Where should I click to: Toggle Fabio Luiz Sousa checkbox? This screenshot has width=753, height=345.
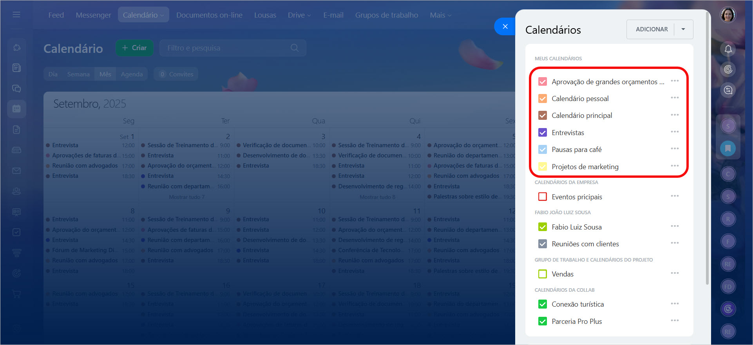(x=542, y=227)
